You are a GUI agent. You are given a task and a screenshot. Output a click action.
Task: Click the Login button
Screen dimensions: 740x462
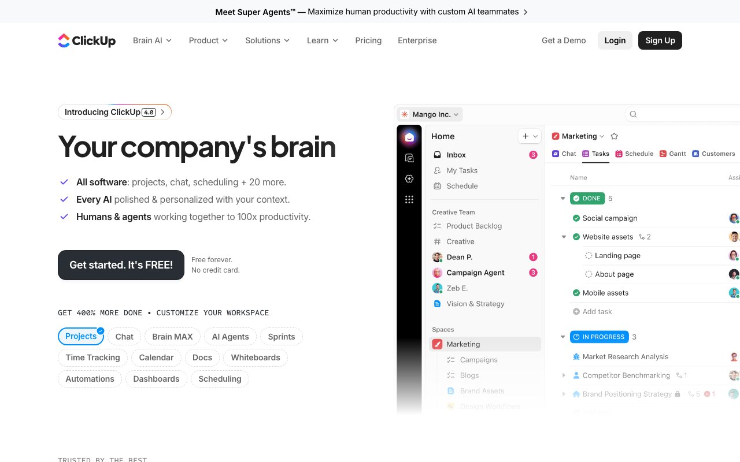(x=615, y=40)
